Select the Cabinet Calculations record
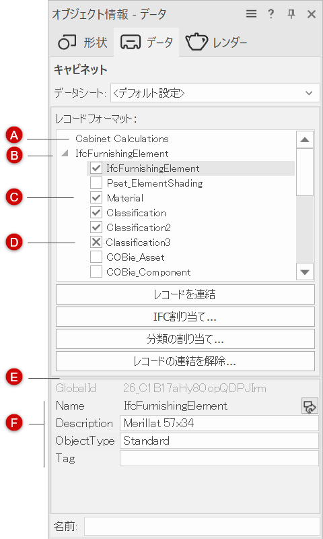Screen dimensions: 323x539 (122, 139)
